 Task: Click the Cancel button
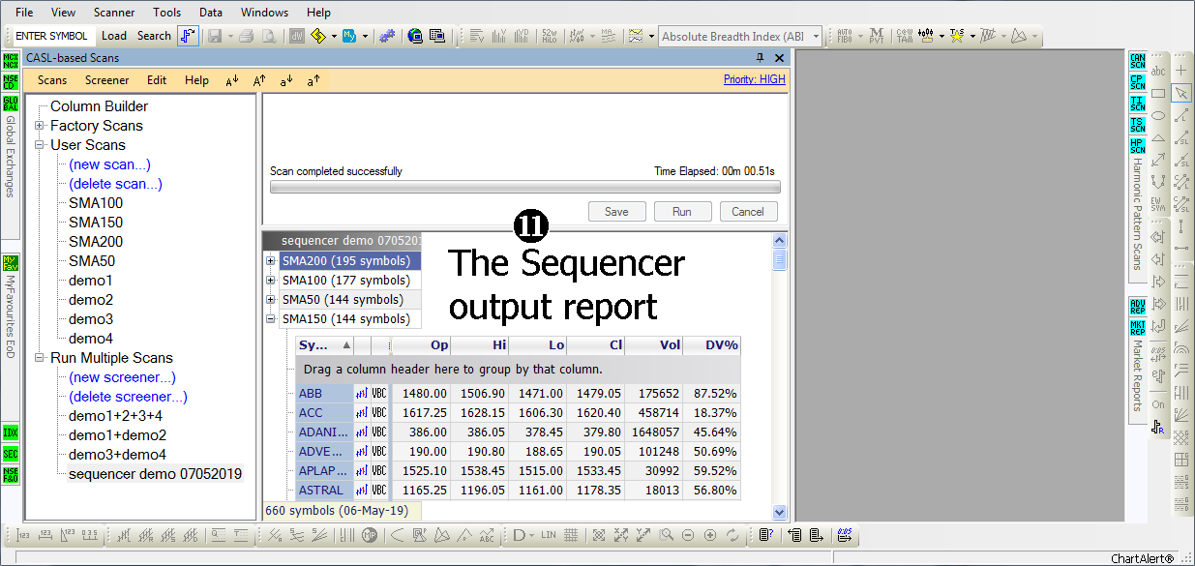748,212
